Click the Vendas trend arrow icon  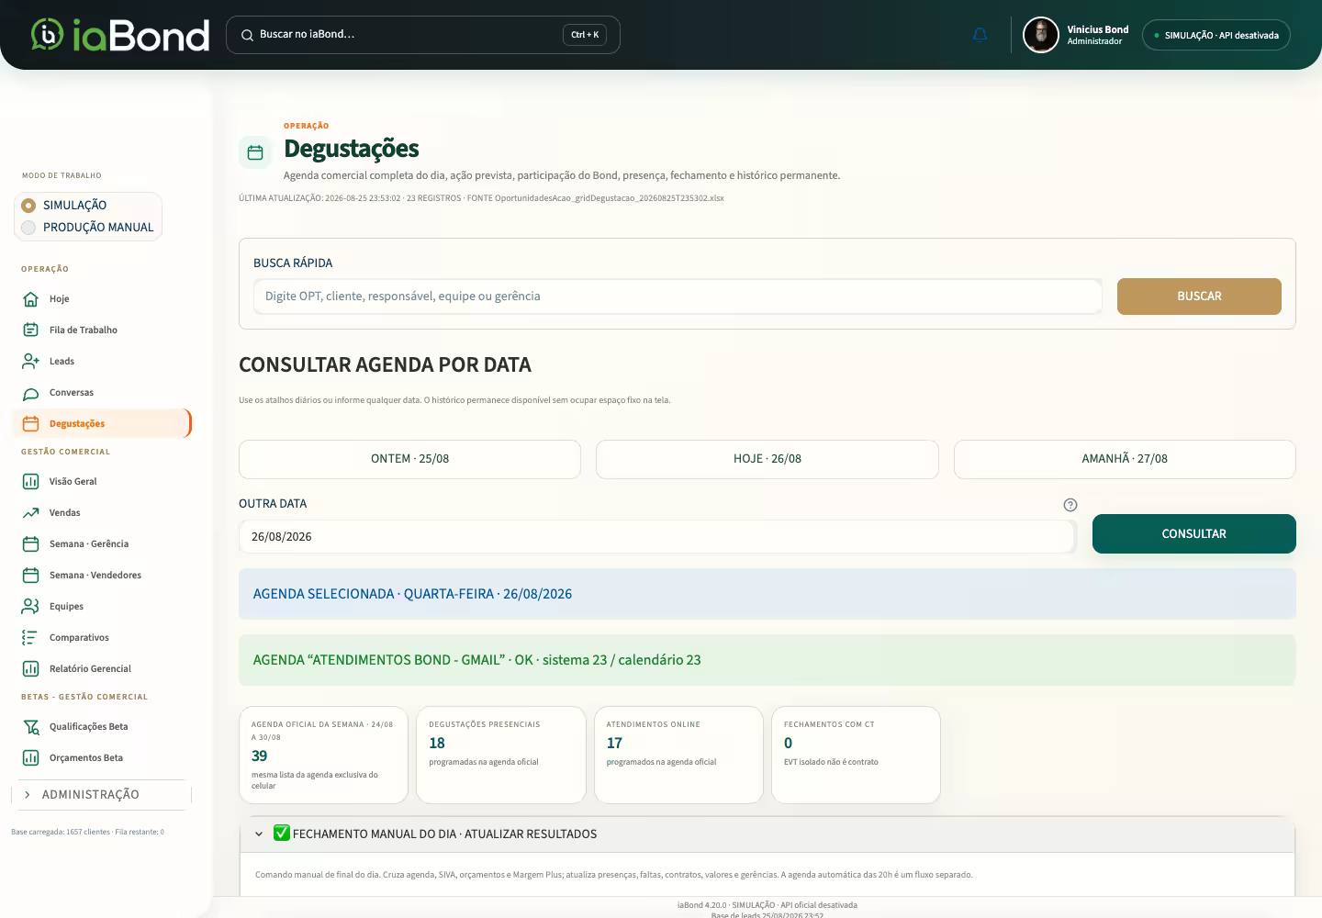[30, 513]
